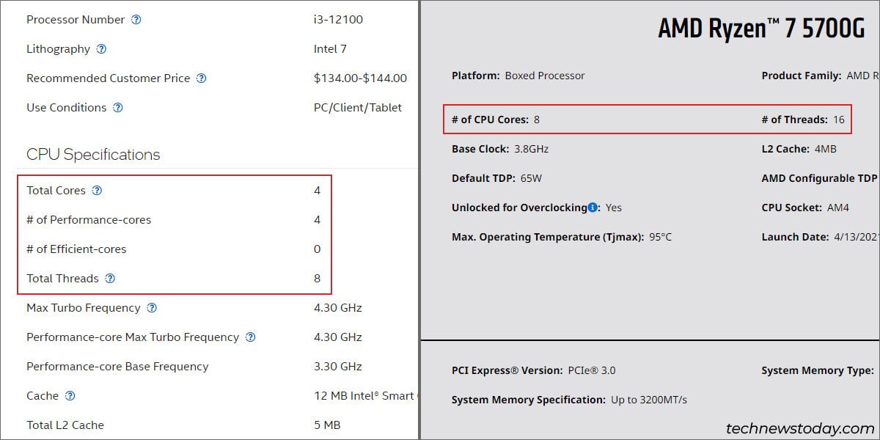Click the PCI Express Version entry
Viewport: 880px width, 440px height.
(534, 370)
